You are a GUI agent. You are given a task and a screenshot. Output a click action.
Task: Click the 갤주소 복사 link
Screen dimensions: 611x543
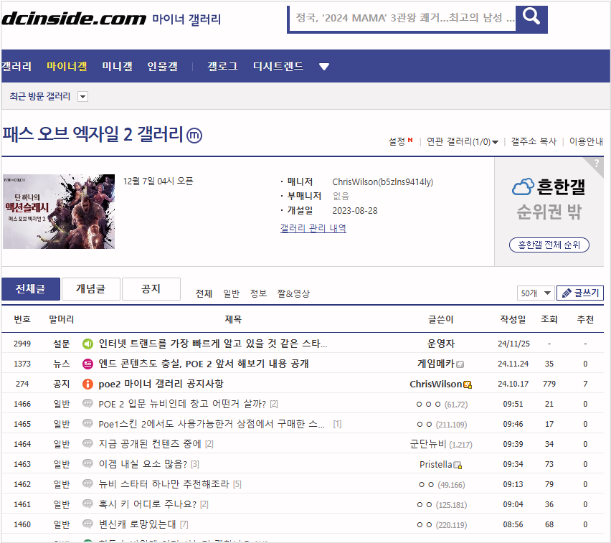(534, 141)
